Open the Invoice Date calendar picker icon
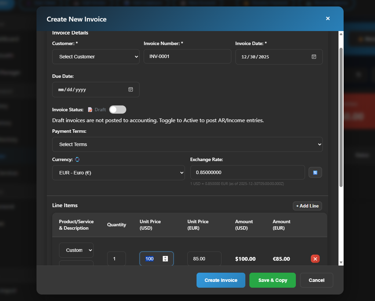The width and height of the screenshot is (375, 301). click(x=314, y=57)
